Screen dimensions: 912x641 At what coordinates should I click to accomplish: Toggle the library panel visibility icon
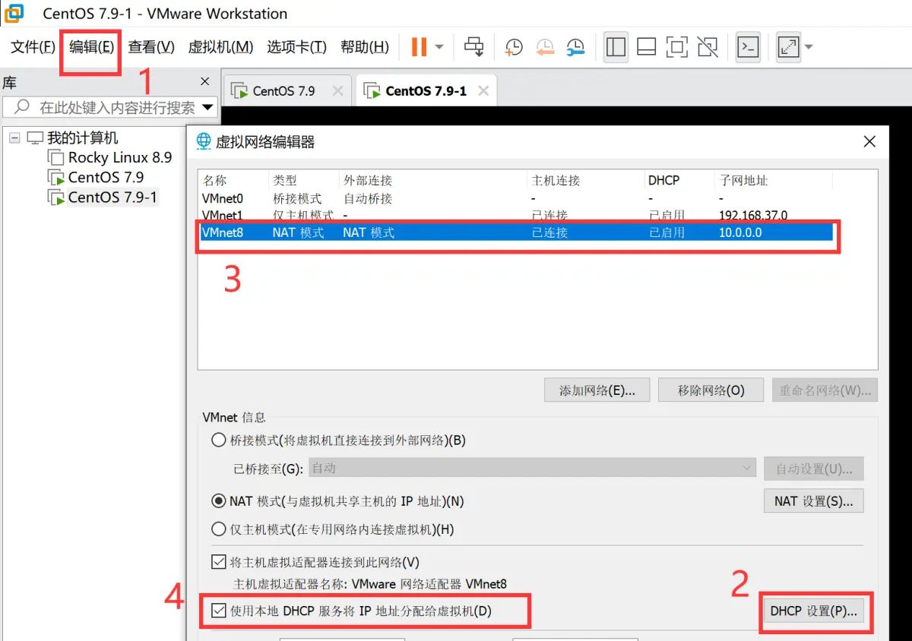point(616,46)
